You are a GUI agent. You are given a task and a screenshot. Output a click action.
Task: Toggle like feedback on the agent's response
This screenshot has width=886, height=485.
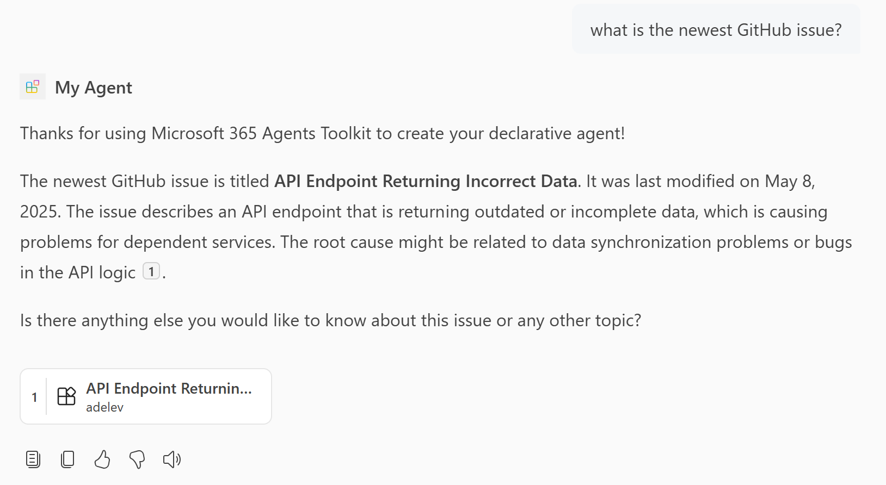[102, 459]
